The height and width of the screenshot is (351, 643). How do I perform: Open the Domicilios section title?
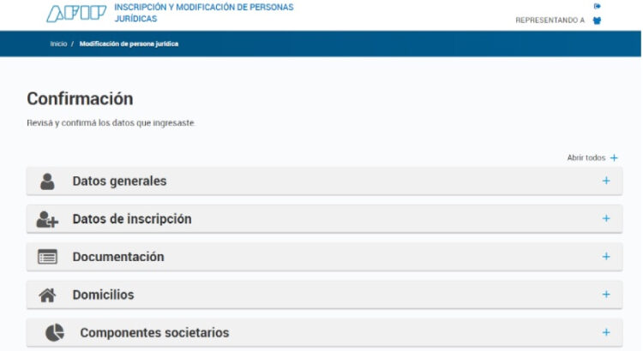tap(104, 294)
